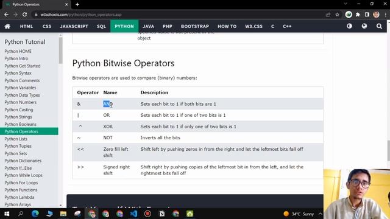
Task: Open Python HOME in the sidebar
Action: point(18,51)
